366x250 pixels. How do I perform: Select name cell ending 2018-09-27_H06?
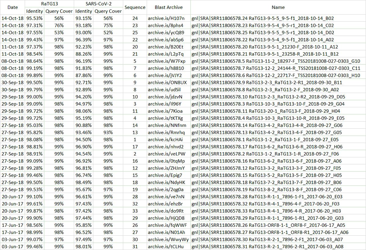click(278, 147)
